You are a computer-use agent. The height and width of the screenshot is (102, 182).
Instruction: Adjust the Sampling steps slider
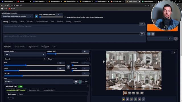pyautogui.click(x=68, y=54)
